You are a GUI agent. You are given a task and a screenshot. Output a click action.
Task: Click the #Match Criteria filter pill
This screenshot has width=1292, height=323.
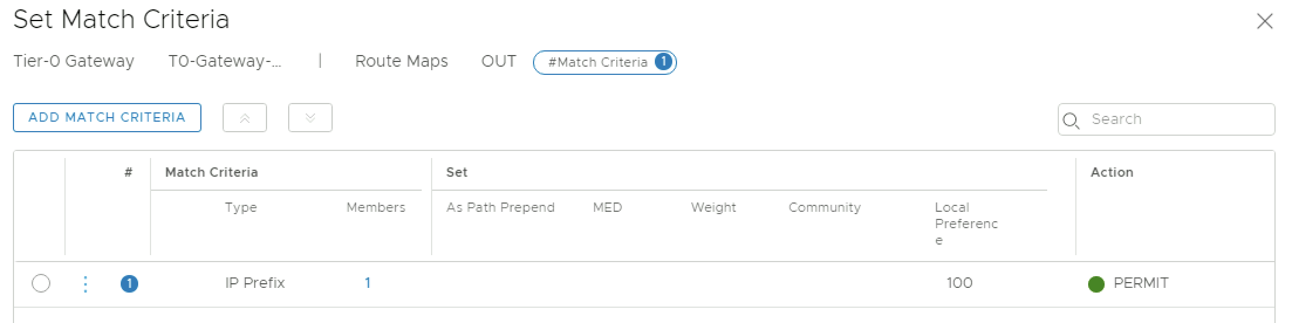[x=597, y=63]
